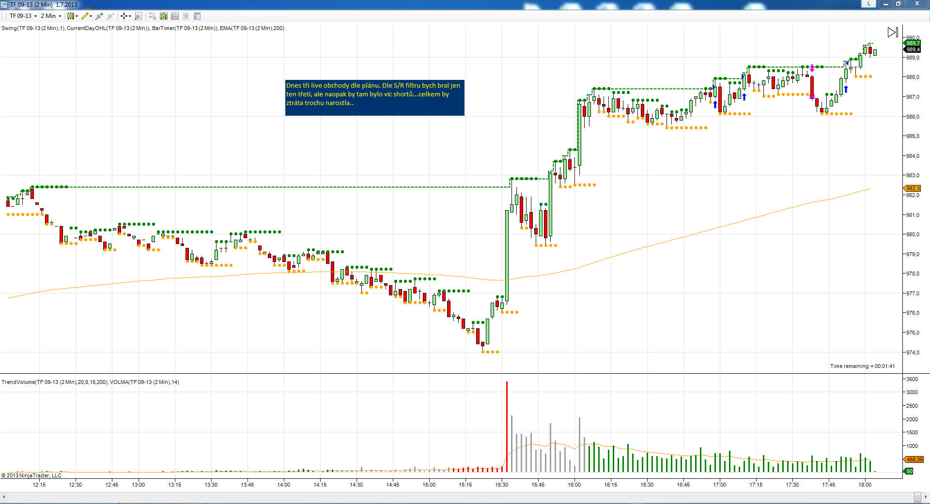The width and height of the screenshot is (930, 504).
Task: Click the NinjaTrader chart window icon
Action: click(4, 4)
